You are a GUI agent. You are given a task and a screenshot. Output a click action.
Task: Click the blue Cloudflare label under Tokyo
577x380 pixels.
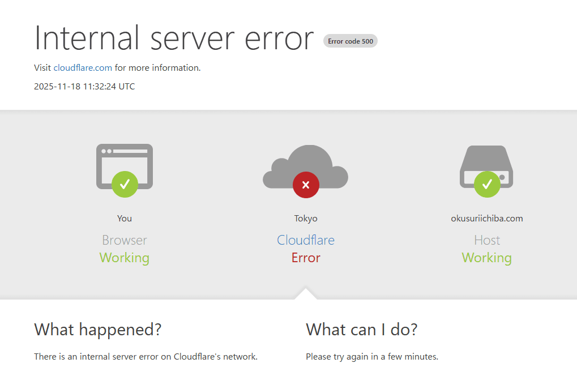306,240
